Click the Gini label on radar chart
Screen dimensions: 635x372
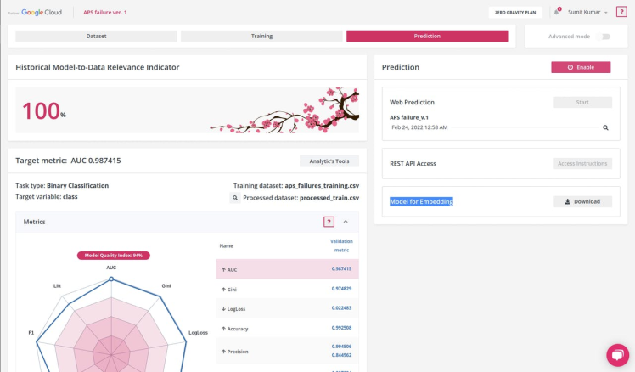point(166,285)
